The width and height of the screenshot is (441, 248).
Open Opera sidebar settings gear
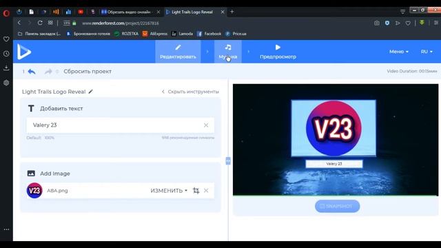point(6,83)
